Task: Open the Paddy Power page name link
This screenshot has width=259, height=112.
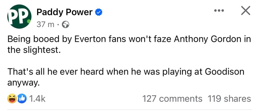Action: [x=64, y=12]
